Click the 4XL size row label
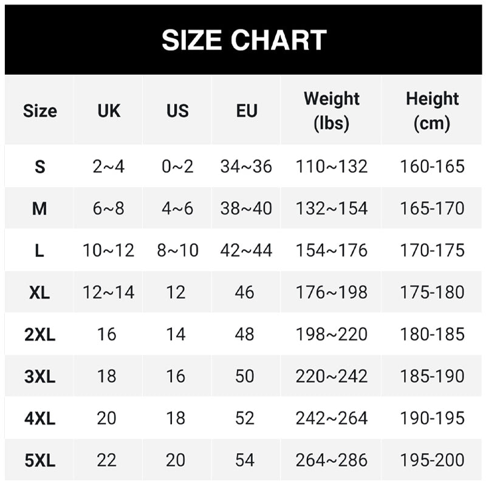Screen dimensions: 486x486 [39, 418]
